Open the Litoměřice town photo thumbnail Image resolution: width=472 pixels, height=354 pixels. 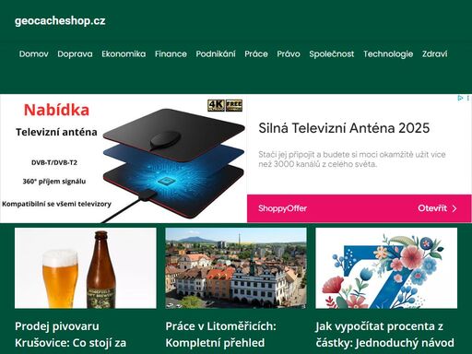pyautogui.click(x=236, y=268)
